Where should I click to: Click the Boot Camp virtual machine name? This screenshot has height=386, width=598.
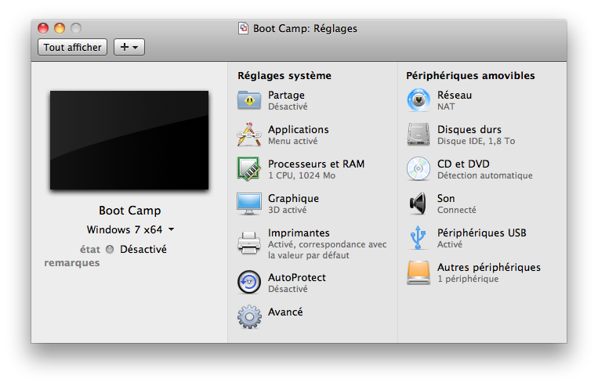click(x=129, y=211)
